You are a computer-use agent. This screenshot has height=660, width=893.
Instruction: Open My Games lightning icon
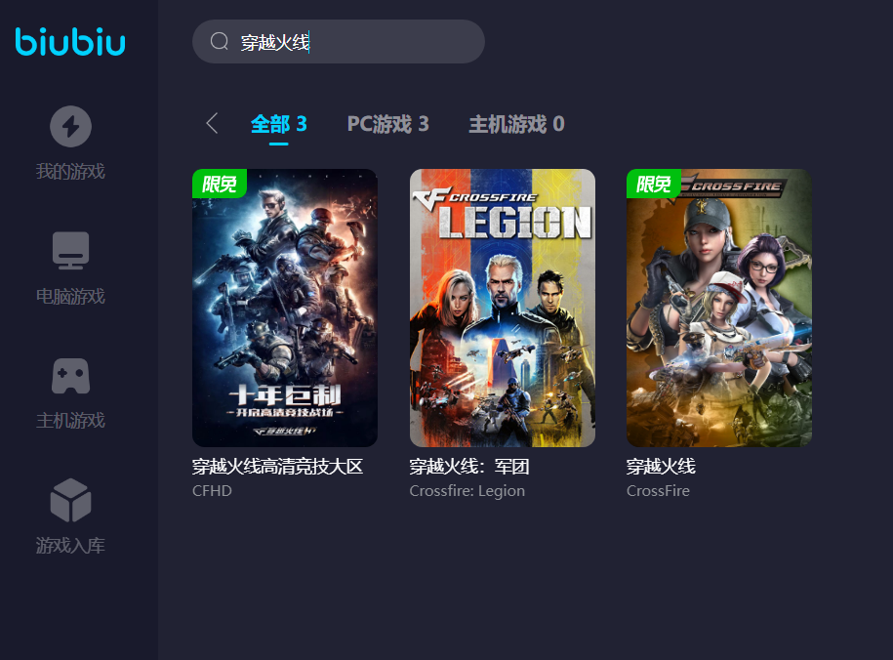(x=70, y=126)
